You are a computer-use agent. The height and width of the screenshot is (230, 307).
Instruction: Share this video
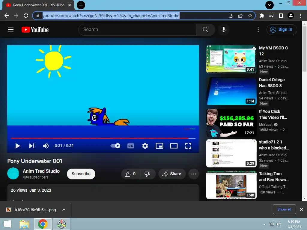[172, 174]
